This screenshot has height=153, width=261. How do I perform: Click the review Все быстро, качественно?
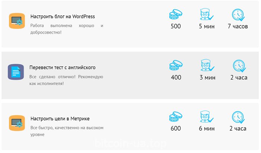tap(67, 131)
